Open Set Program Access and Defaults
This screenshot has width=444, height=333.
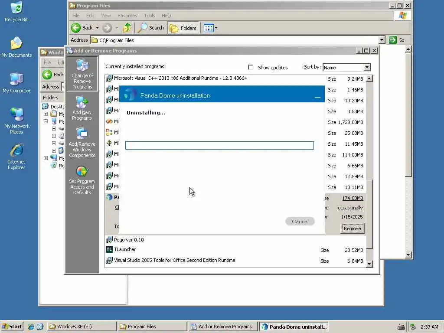tap(82, 180)
